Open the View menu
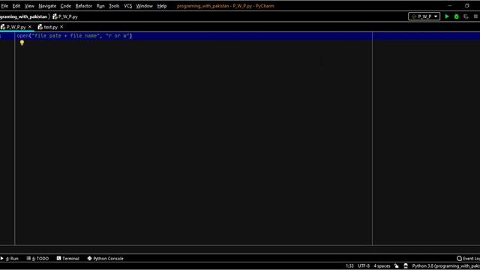 pos(29,6)
